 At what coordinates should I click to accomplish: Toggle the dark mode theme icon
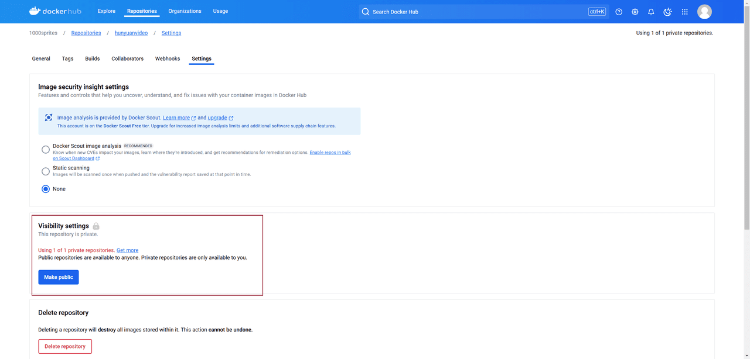667,12
